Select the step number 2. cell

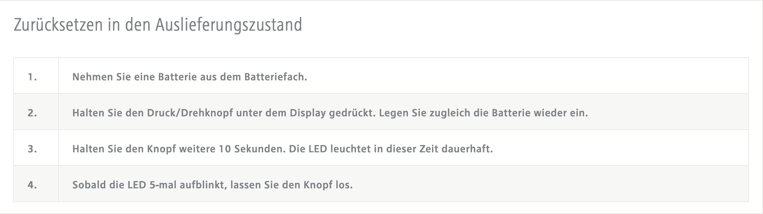point(36,112)
